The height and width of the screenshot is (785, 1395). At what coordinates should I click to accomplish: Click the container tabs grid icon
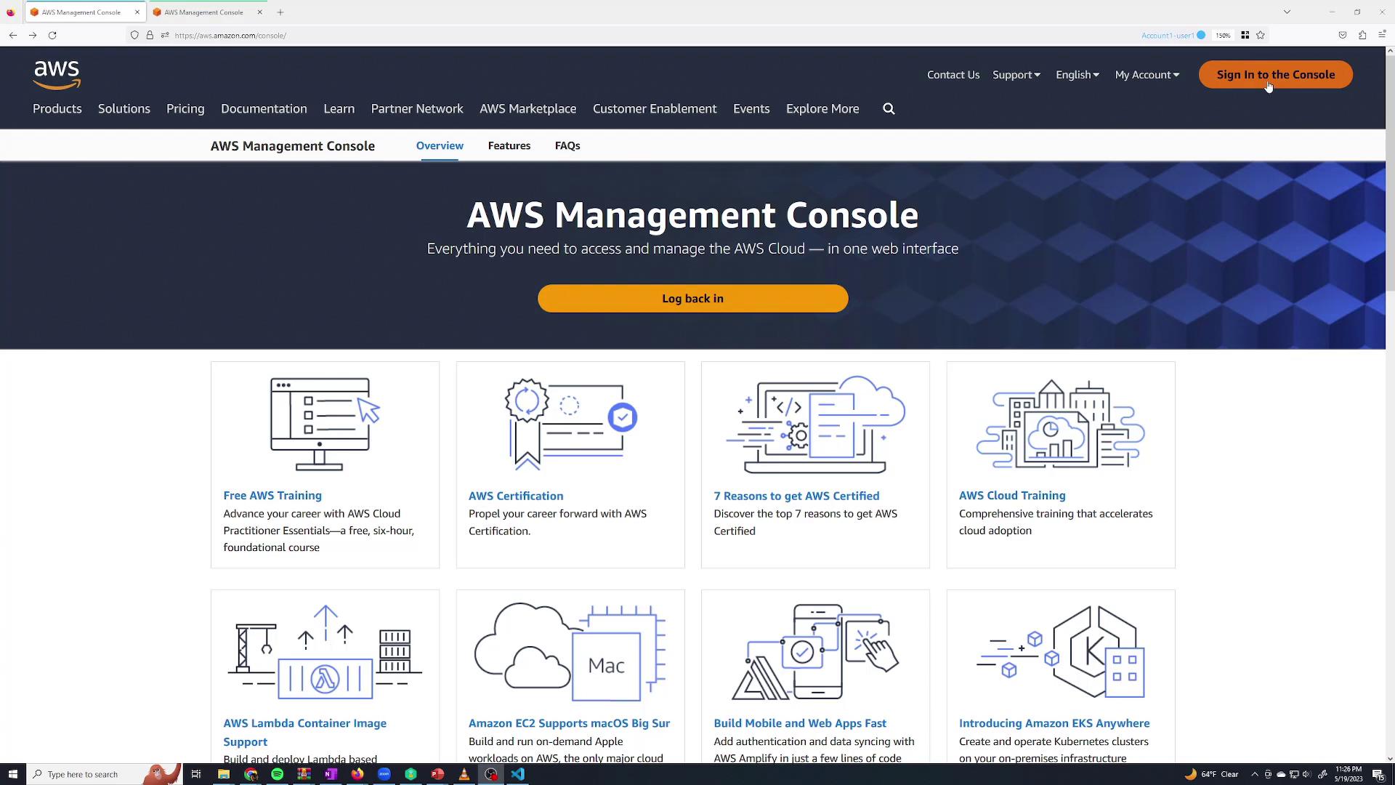pyautogui.click(x=1245, y=35)
